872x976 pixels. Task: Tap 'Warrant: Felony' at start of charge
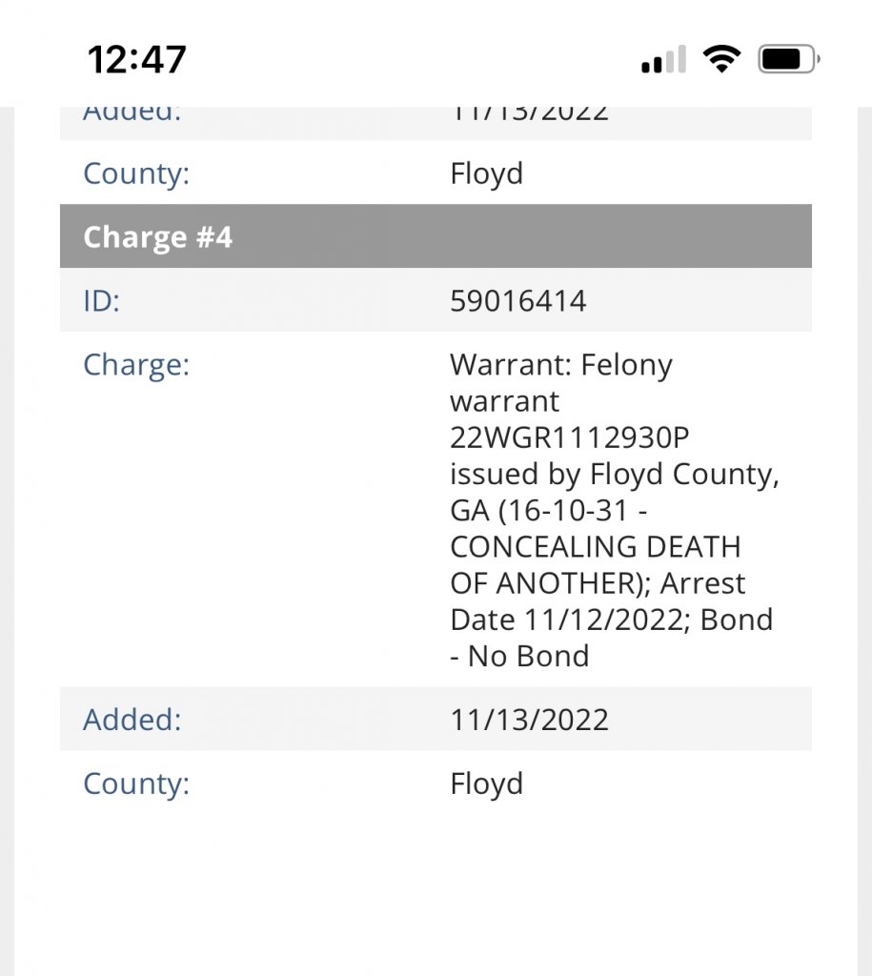coord(560,365)
